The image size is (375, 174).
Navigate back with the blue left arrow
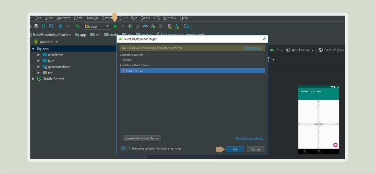(x=61, y=26)
